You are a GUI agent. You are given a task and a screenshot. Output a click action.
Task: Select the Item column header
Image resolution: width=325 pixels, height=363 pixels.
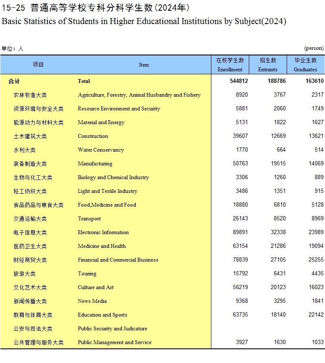(x=144, y=65)
